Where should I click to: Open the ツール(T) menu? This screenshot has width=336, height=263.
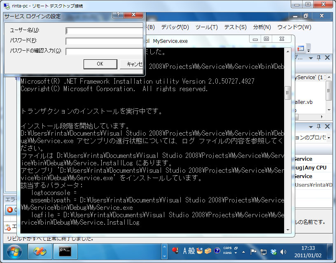207,27
